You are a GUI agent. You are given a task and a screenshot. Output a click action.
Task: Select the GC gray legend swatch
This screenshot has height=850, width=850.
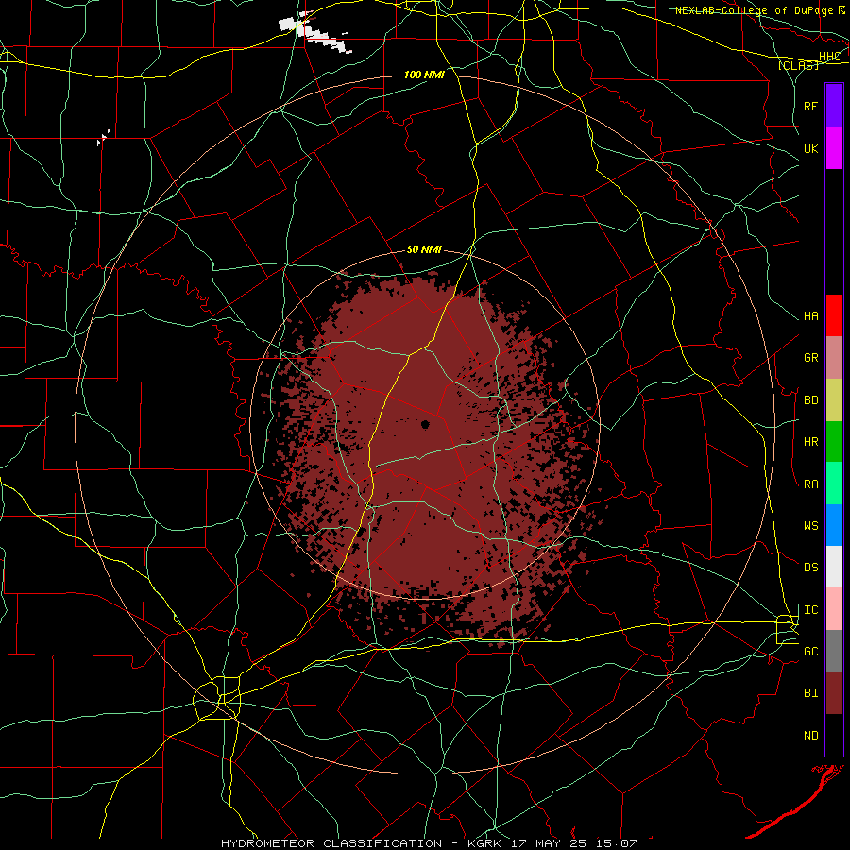pyautogui.click(x=834, y=651)
